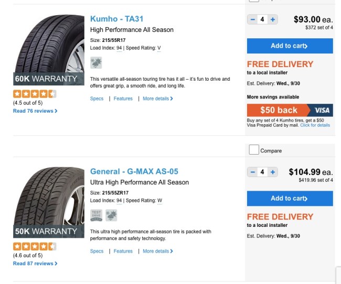Click the Test Drive badge icon for General G-MAX
The height and width of the screenshot is (284, 341).
click(x=96, y=215)
